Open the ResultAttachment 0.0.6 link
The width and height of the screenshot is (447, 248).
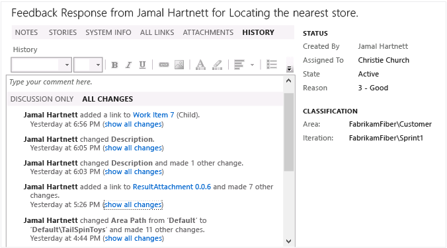pyautogui.click(x=172, y=187)
